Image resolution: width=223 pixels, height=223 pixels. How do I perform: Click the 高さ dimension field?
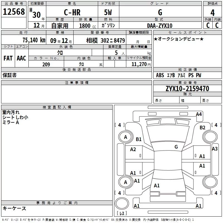coord(211,100)
